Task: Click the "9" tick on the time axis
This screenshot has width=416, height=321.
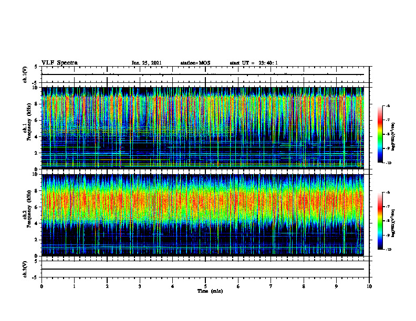Action: click(336, 286)
